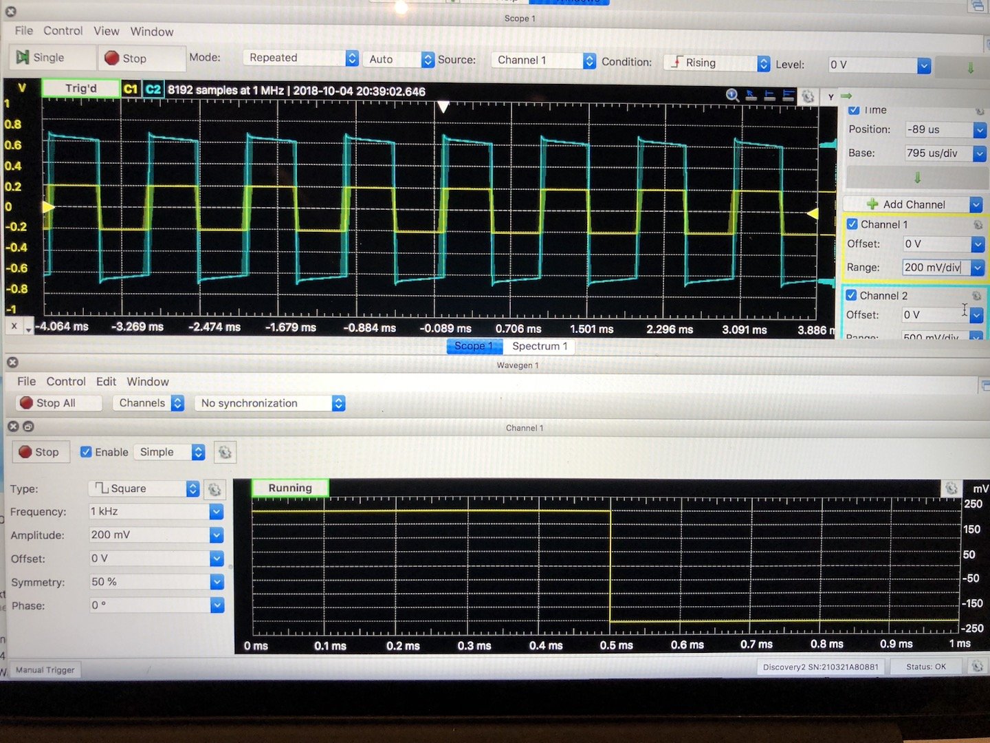The height and width of the screenshot is (743, 990).
Task: Toggle the Channel 2 checkbox in scope
Action: (x=851, y=295)
